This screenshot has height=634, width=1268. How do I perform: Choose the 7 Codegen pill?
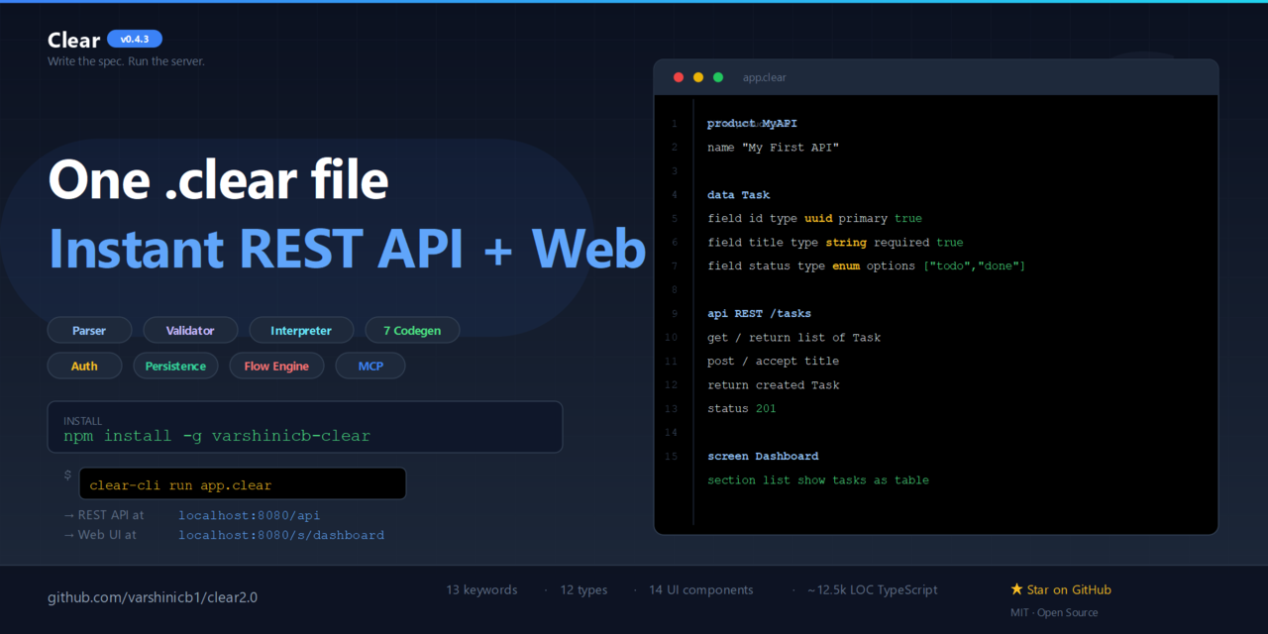412,330
